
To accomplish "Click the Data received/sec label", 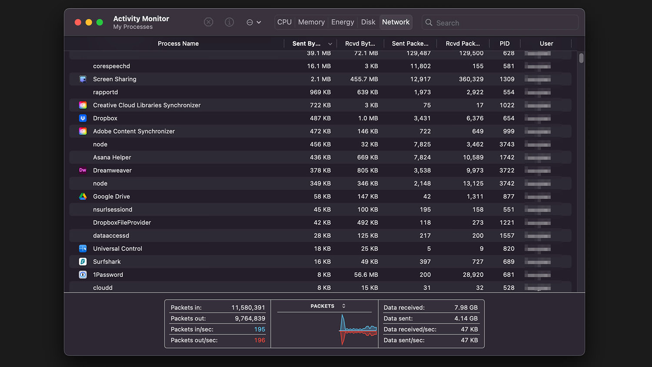I will [x=410, y=329].
